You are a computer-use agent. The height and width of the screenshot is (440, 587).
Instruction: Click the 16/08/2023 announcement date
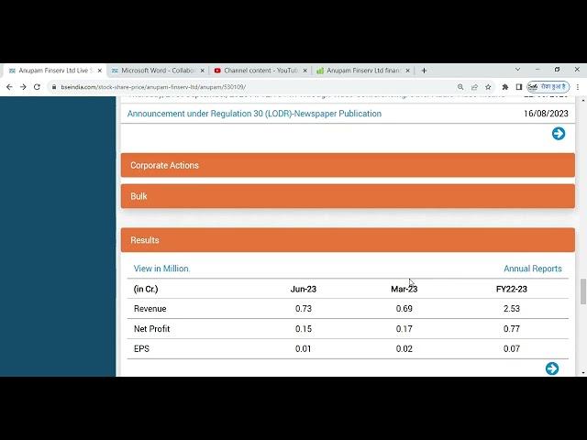pos(546,114)
